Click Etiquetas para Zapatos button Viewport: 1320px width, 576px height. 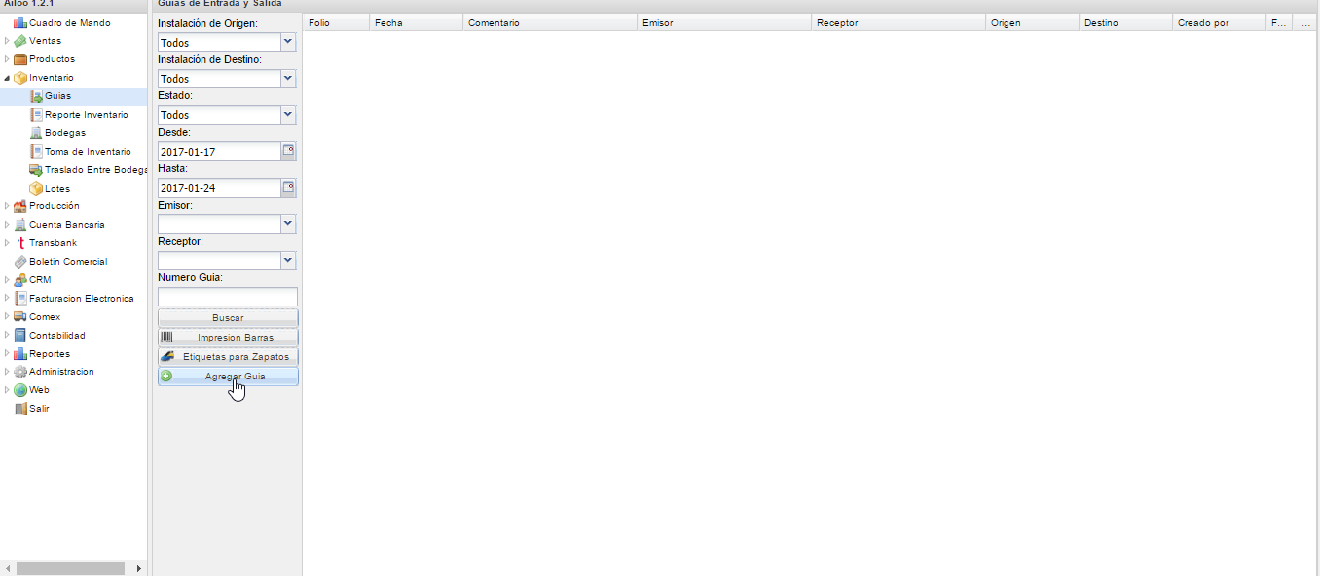[228, 357]
